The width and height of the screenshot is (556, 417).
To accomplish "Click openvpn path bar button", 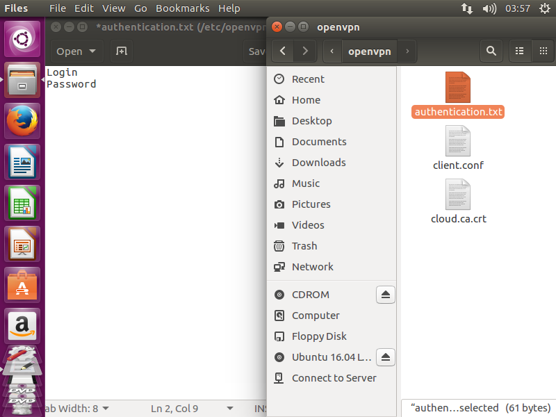I will pos(370,51).
